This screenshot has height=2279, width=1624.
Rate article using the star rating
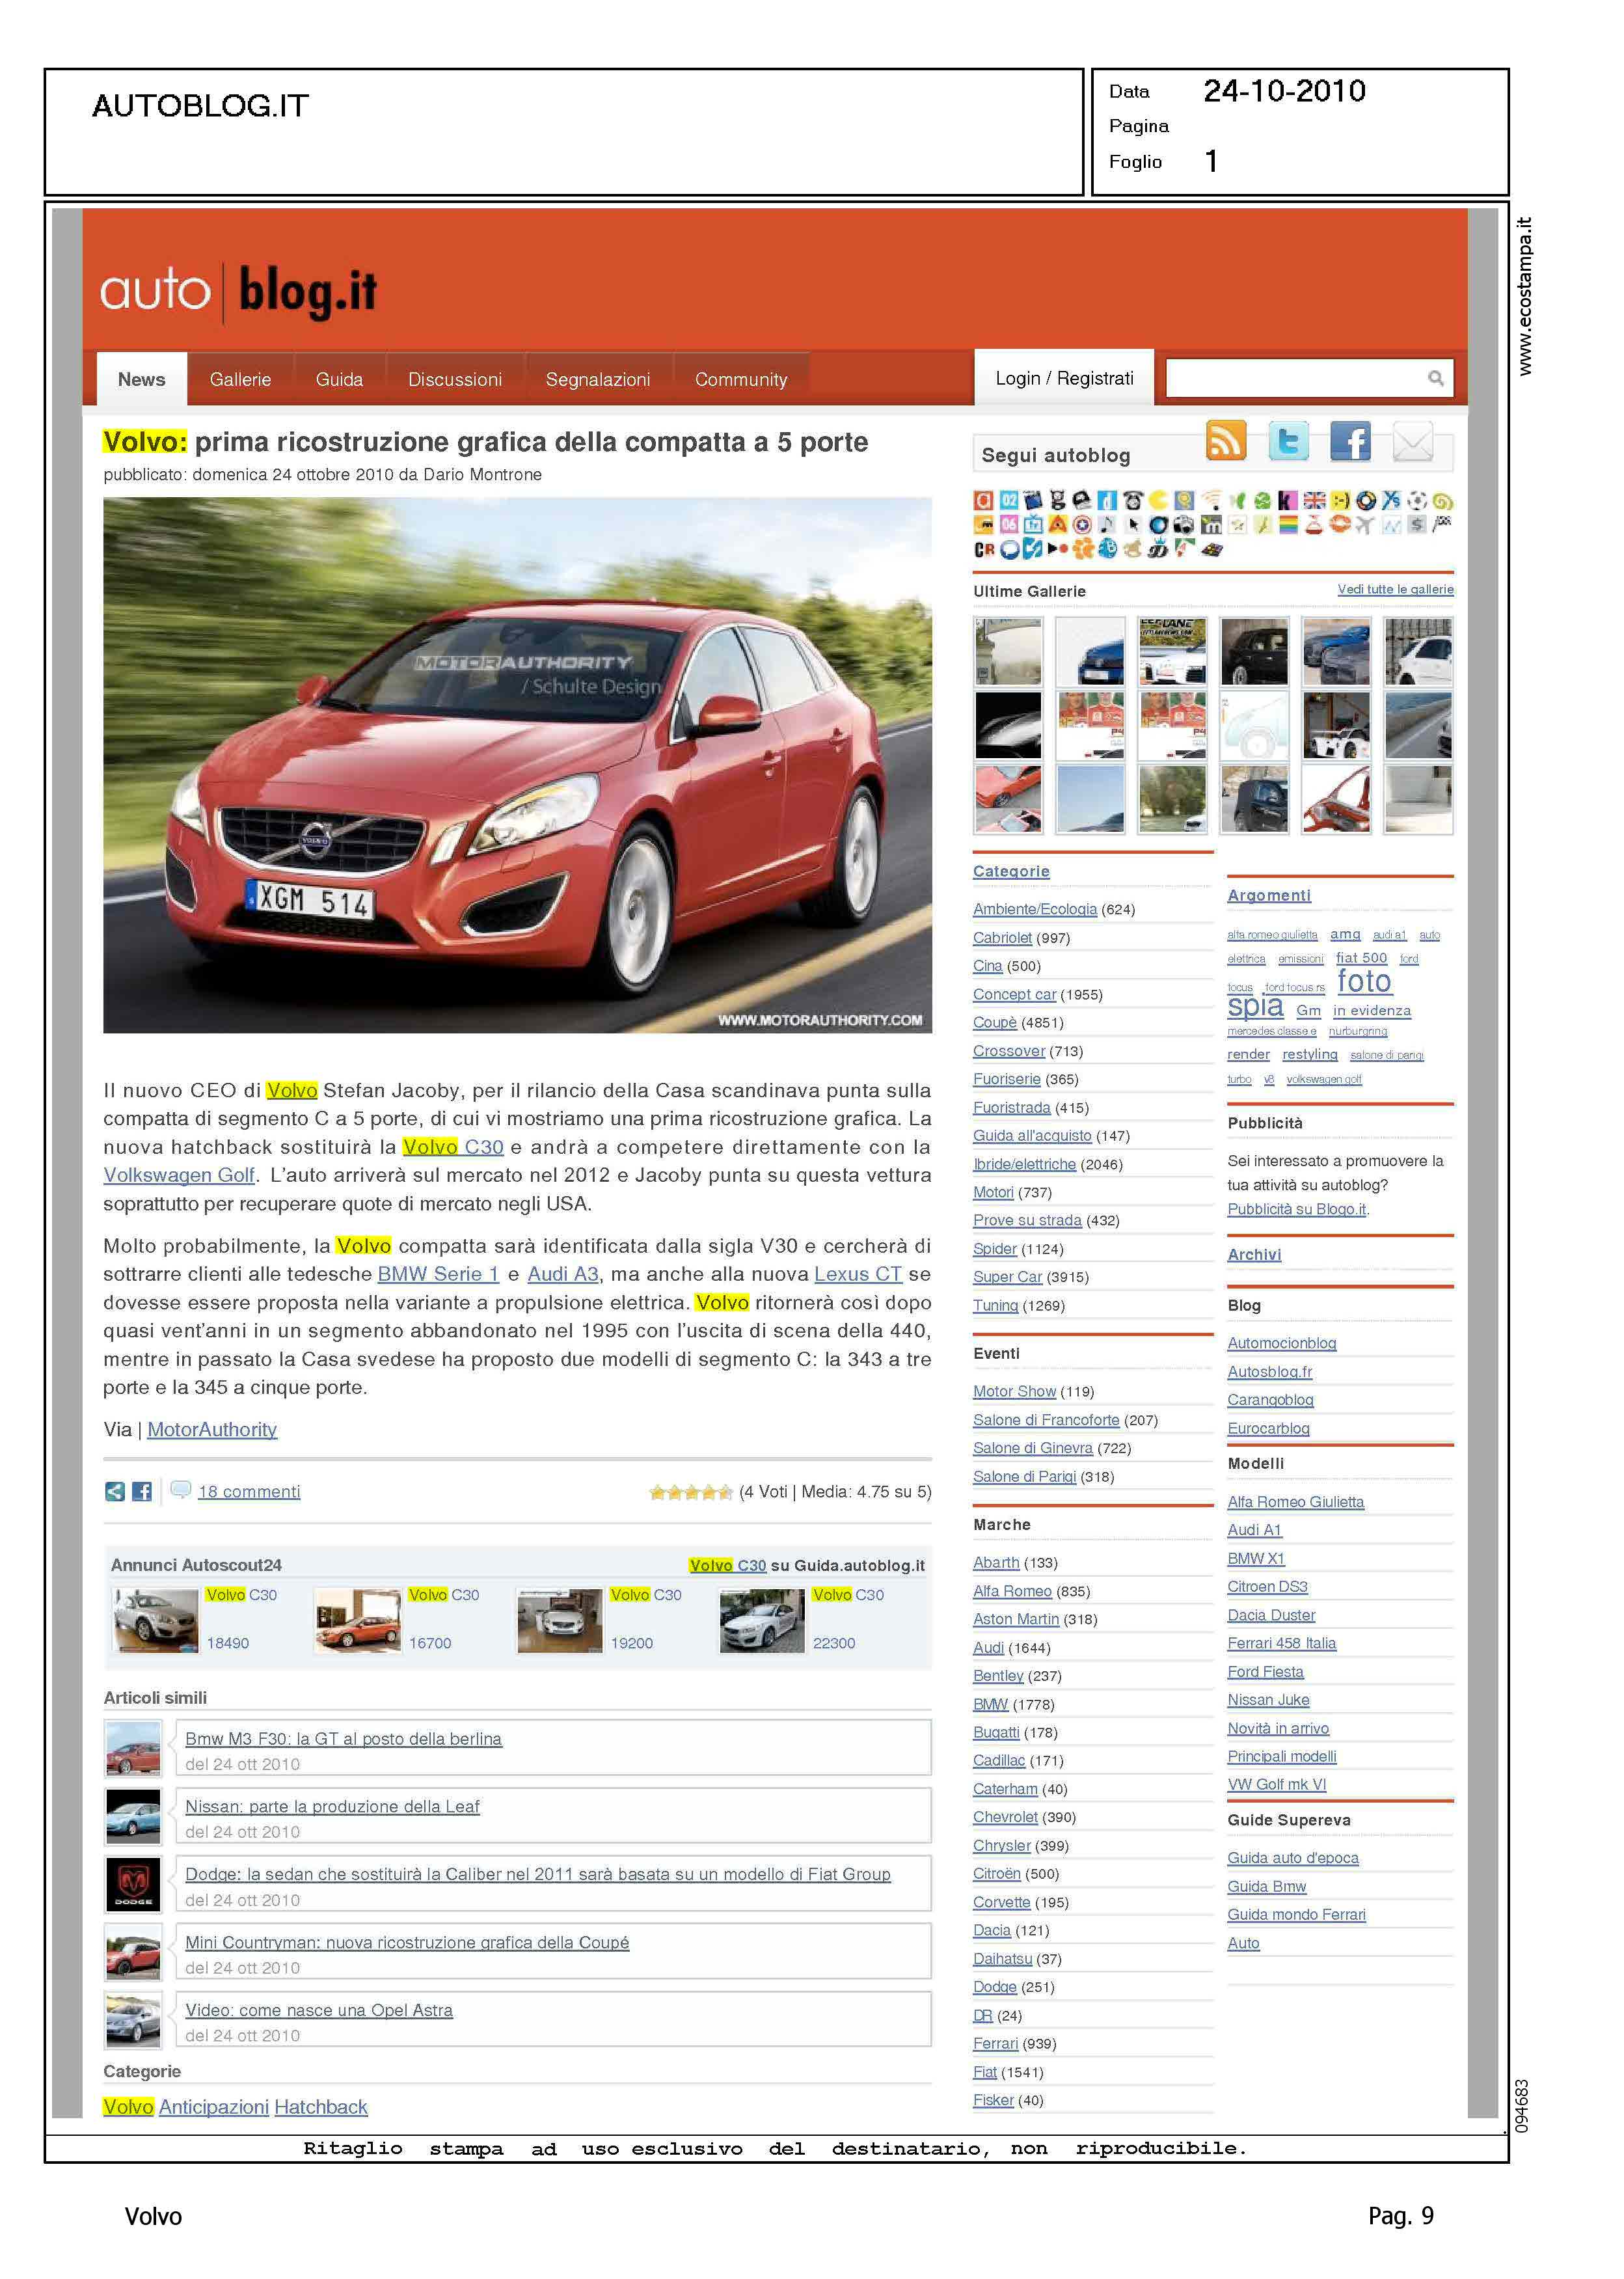[690, 1492]
